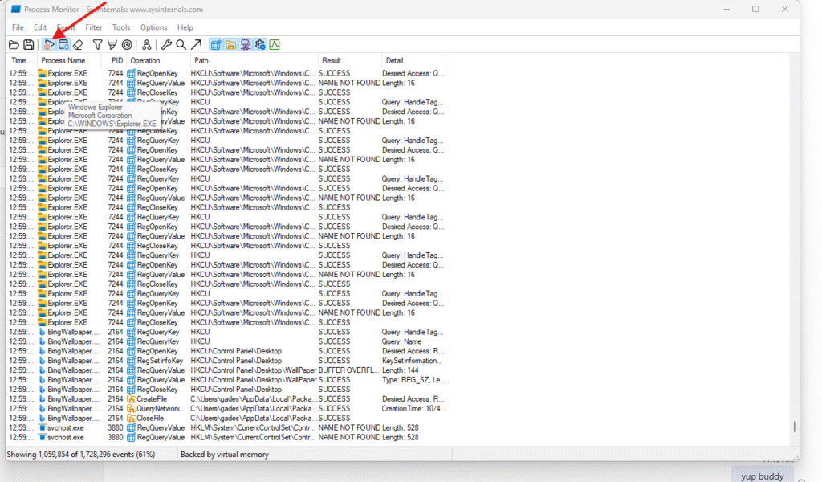
Task: Select the Include Process target icon
Action: click(127, 45)
